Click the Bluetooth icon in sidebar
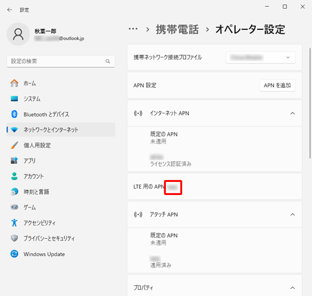This screenshot has height=296, width=312. 14,114
